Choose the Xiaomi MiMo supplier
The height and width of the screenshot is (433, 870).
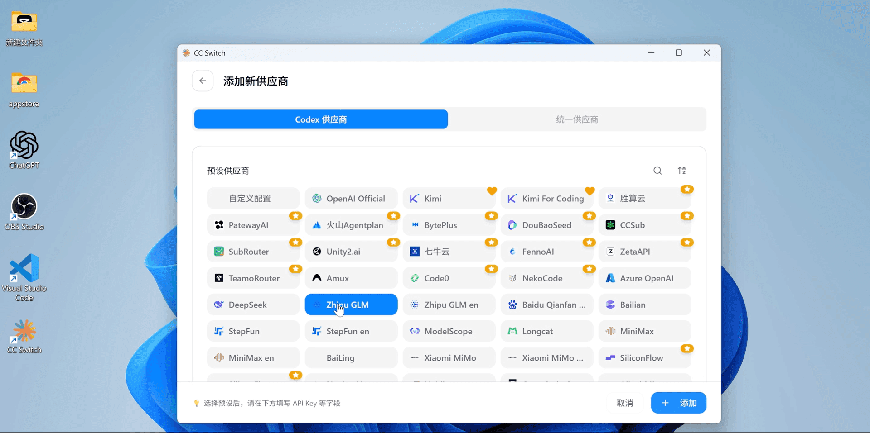[449, 358]
